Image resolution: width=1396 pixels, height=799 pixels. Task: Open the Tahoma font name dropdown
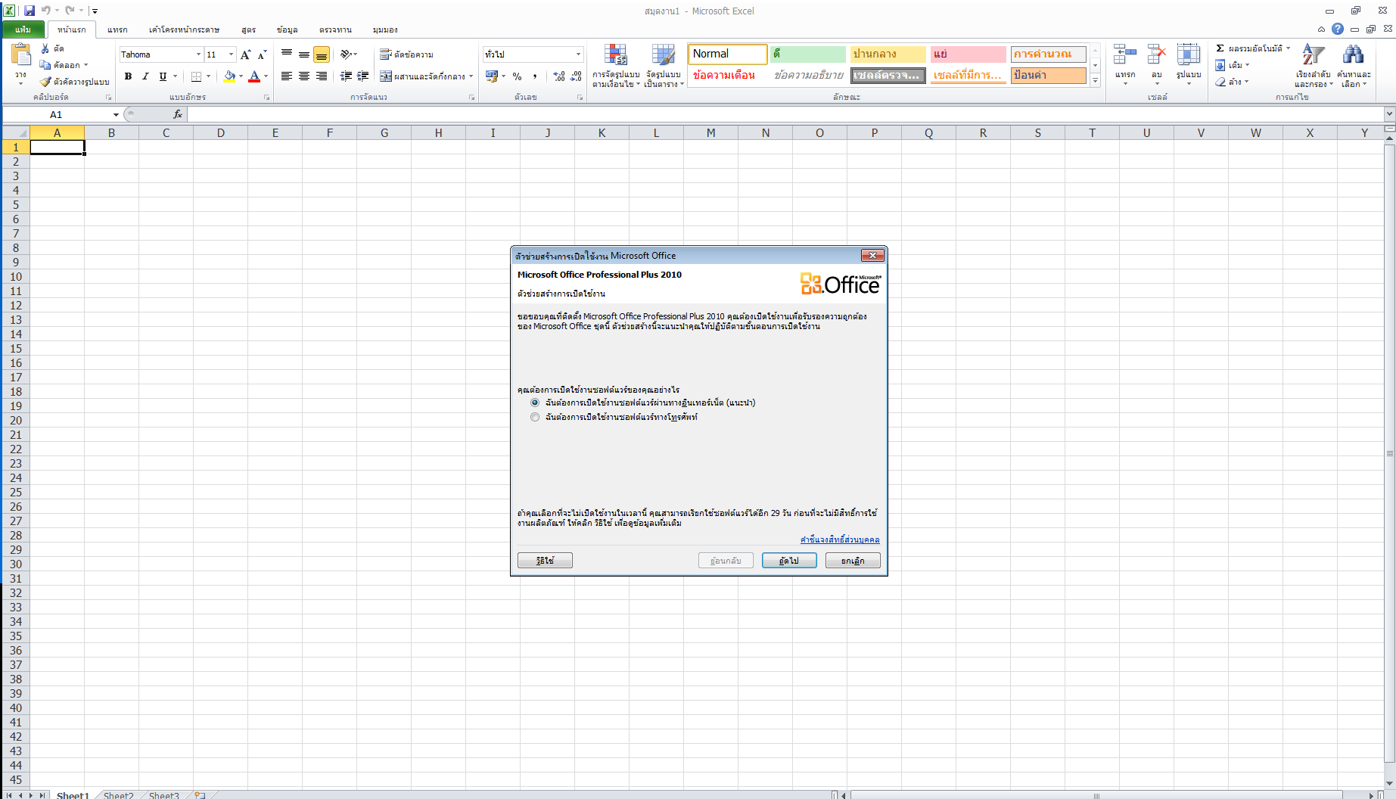click(x=198, y=54)
